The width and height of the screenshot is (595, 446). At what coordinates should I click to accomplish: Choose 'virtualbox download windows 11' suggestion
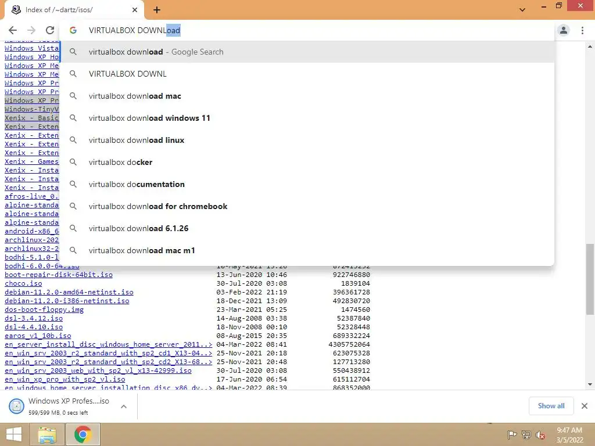307,118
